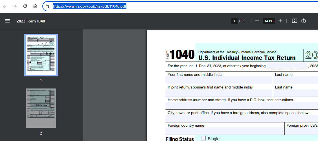Screen dimensions: 318x141
Task: Go to the browser home page
Action: (35, 6)
